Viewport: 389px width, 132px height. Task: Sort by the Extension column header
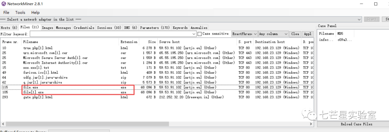point(129,42)
